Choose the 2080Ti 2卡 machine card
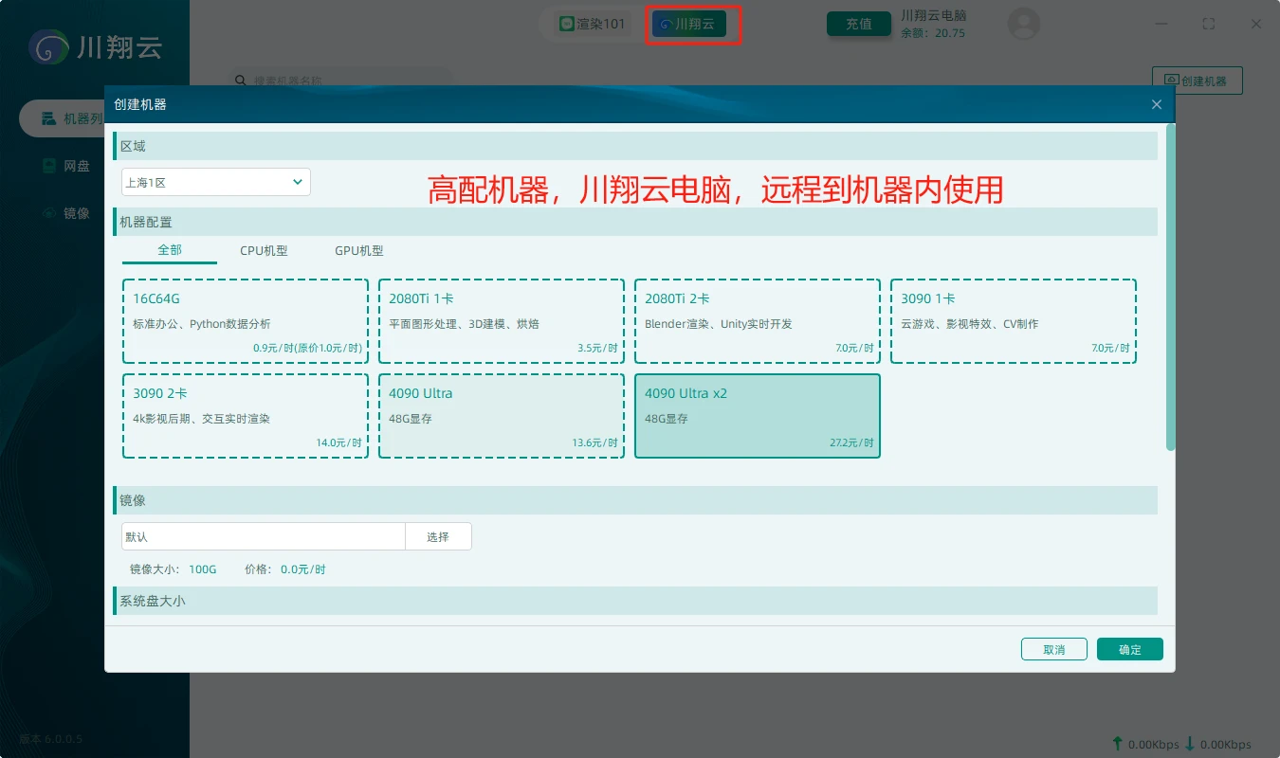The image size is (1280, 758). 758,321
